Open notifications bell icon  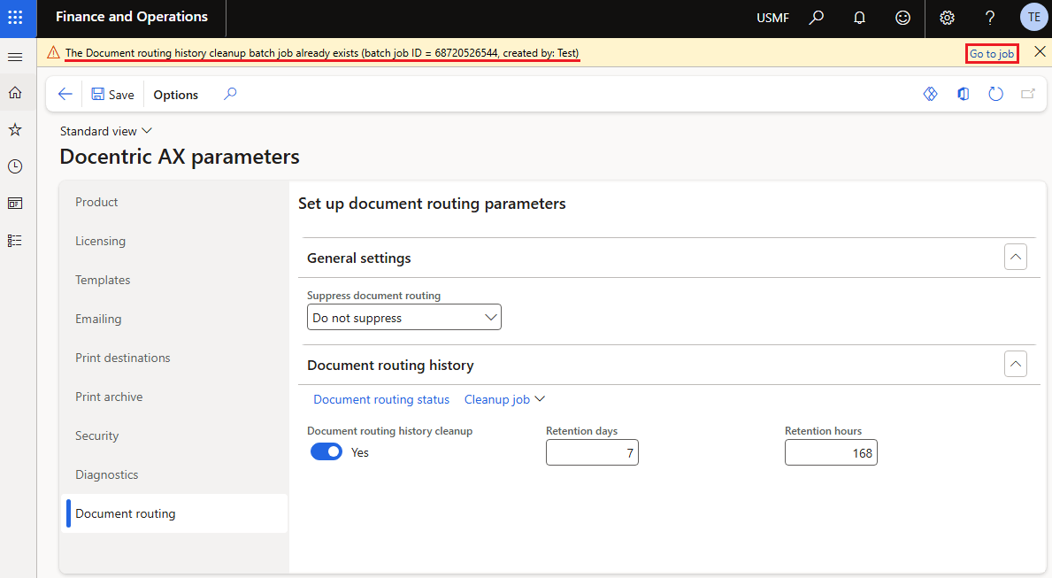pos(859,18)
